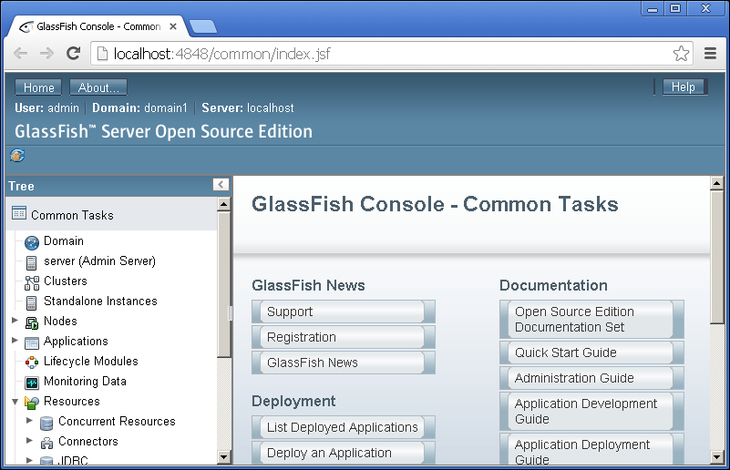Open a new browser tab
The width and height of the screenshot is (730, 470).
pyautogui.click(x=203, y=26)
